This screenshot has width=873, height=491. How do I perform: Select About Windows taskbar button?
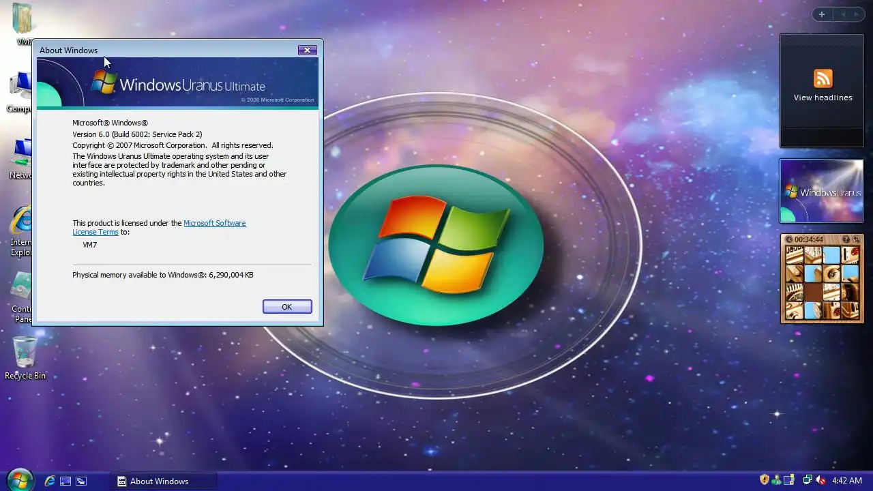[164, 481]
